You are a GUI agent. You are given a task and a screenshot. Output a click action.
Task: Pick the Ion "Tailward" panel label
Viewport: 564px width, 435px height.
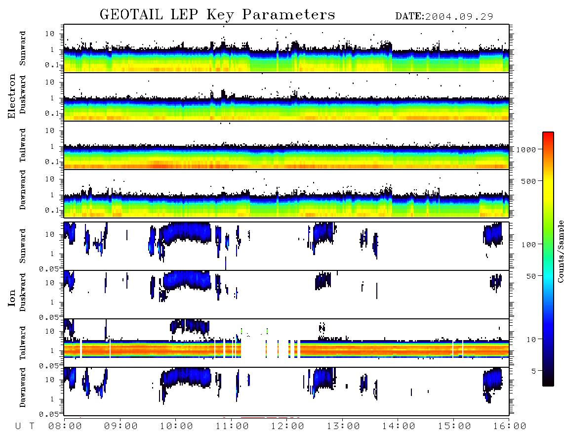[x=23, y=343]
